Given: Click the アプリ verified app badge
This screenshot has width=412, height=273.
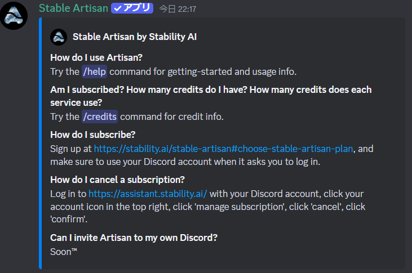Looking at the screenshot, I should tap(132, 8).
